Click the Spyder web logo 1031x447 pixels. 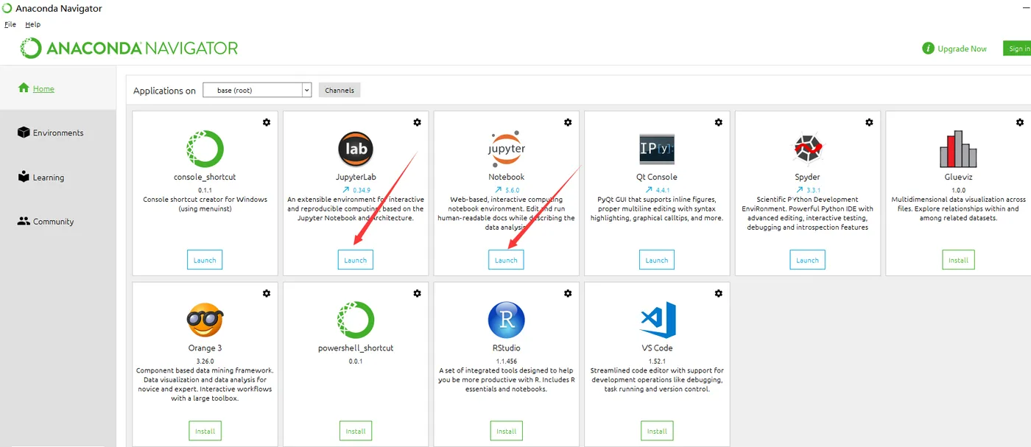coord(808,149)
